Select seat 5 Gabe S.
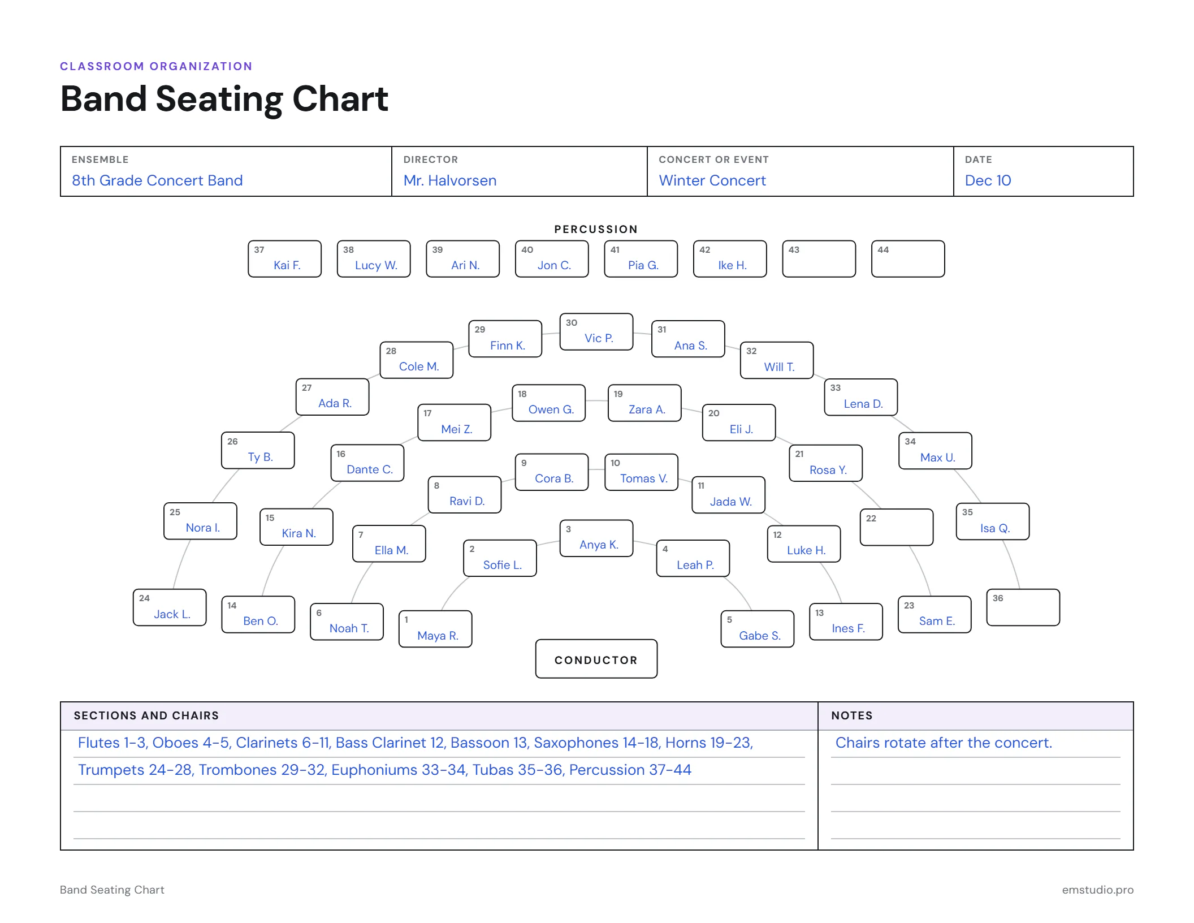Image resolution: width=1194 pixels, height=923 pixels. click(x=758, y=629)
